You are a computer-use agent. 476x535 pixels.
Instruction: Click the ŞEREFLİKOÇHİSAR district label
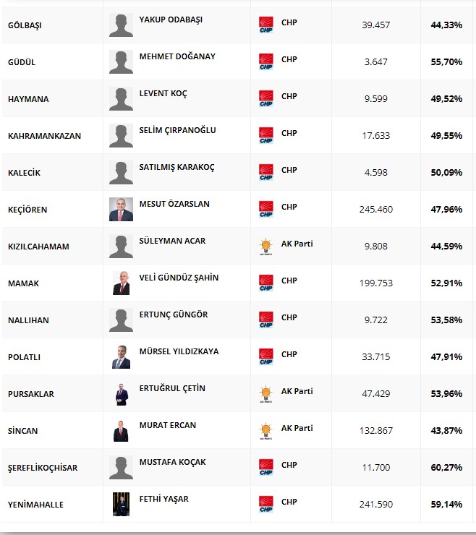[43, 468]
